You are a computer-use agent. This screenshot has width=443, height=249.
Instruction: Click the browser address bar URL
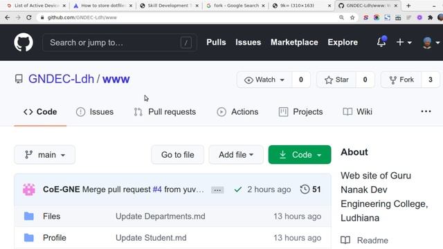[82, 17]
